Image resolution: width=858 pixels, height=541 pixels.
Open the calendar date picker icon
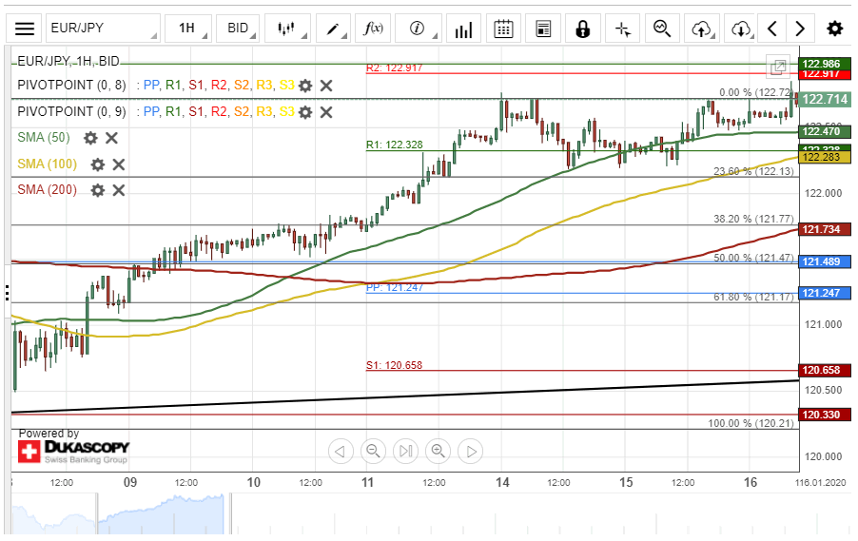coord(504,29)
